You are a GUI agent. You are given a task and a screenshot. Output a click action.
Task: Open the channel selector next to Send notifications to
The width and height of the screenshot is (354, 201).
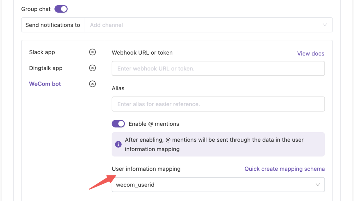click(209, 25)
